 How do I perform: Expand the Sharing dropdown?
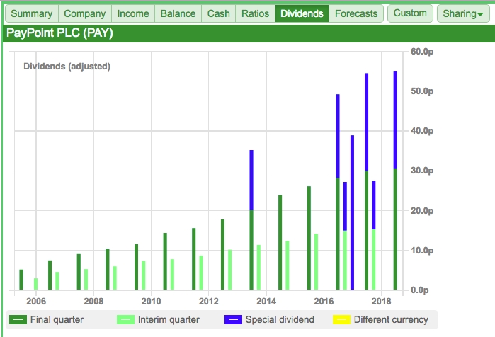click(x=463, y=13)
